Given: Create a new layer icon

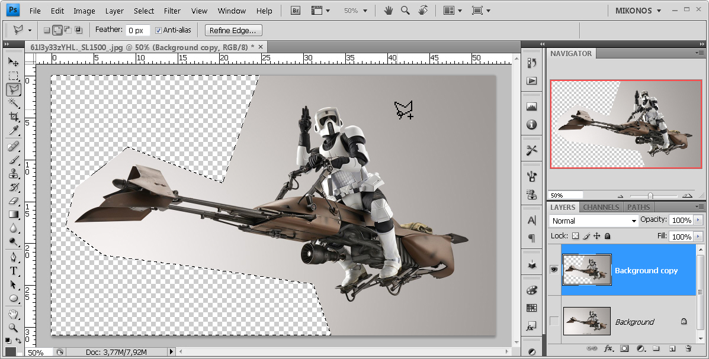Looking at the screenshot, I should point(672,348).
